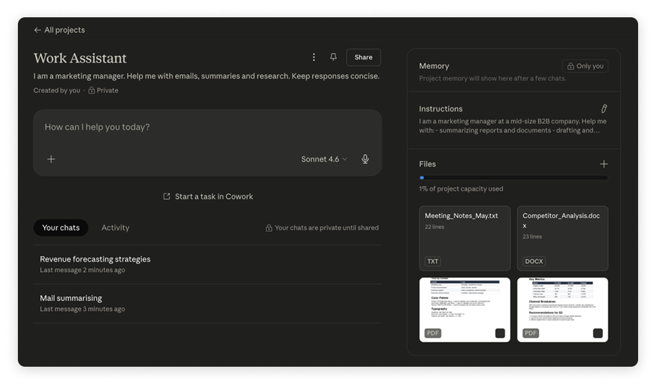656x384 pixels.
Task: Open the Competitor_Analysis.docx file card
Action: click(562, 239)
